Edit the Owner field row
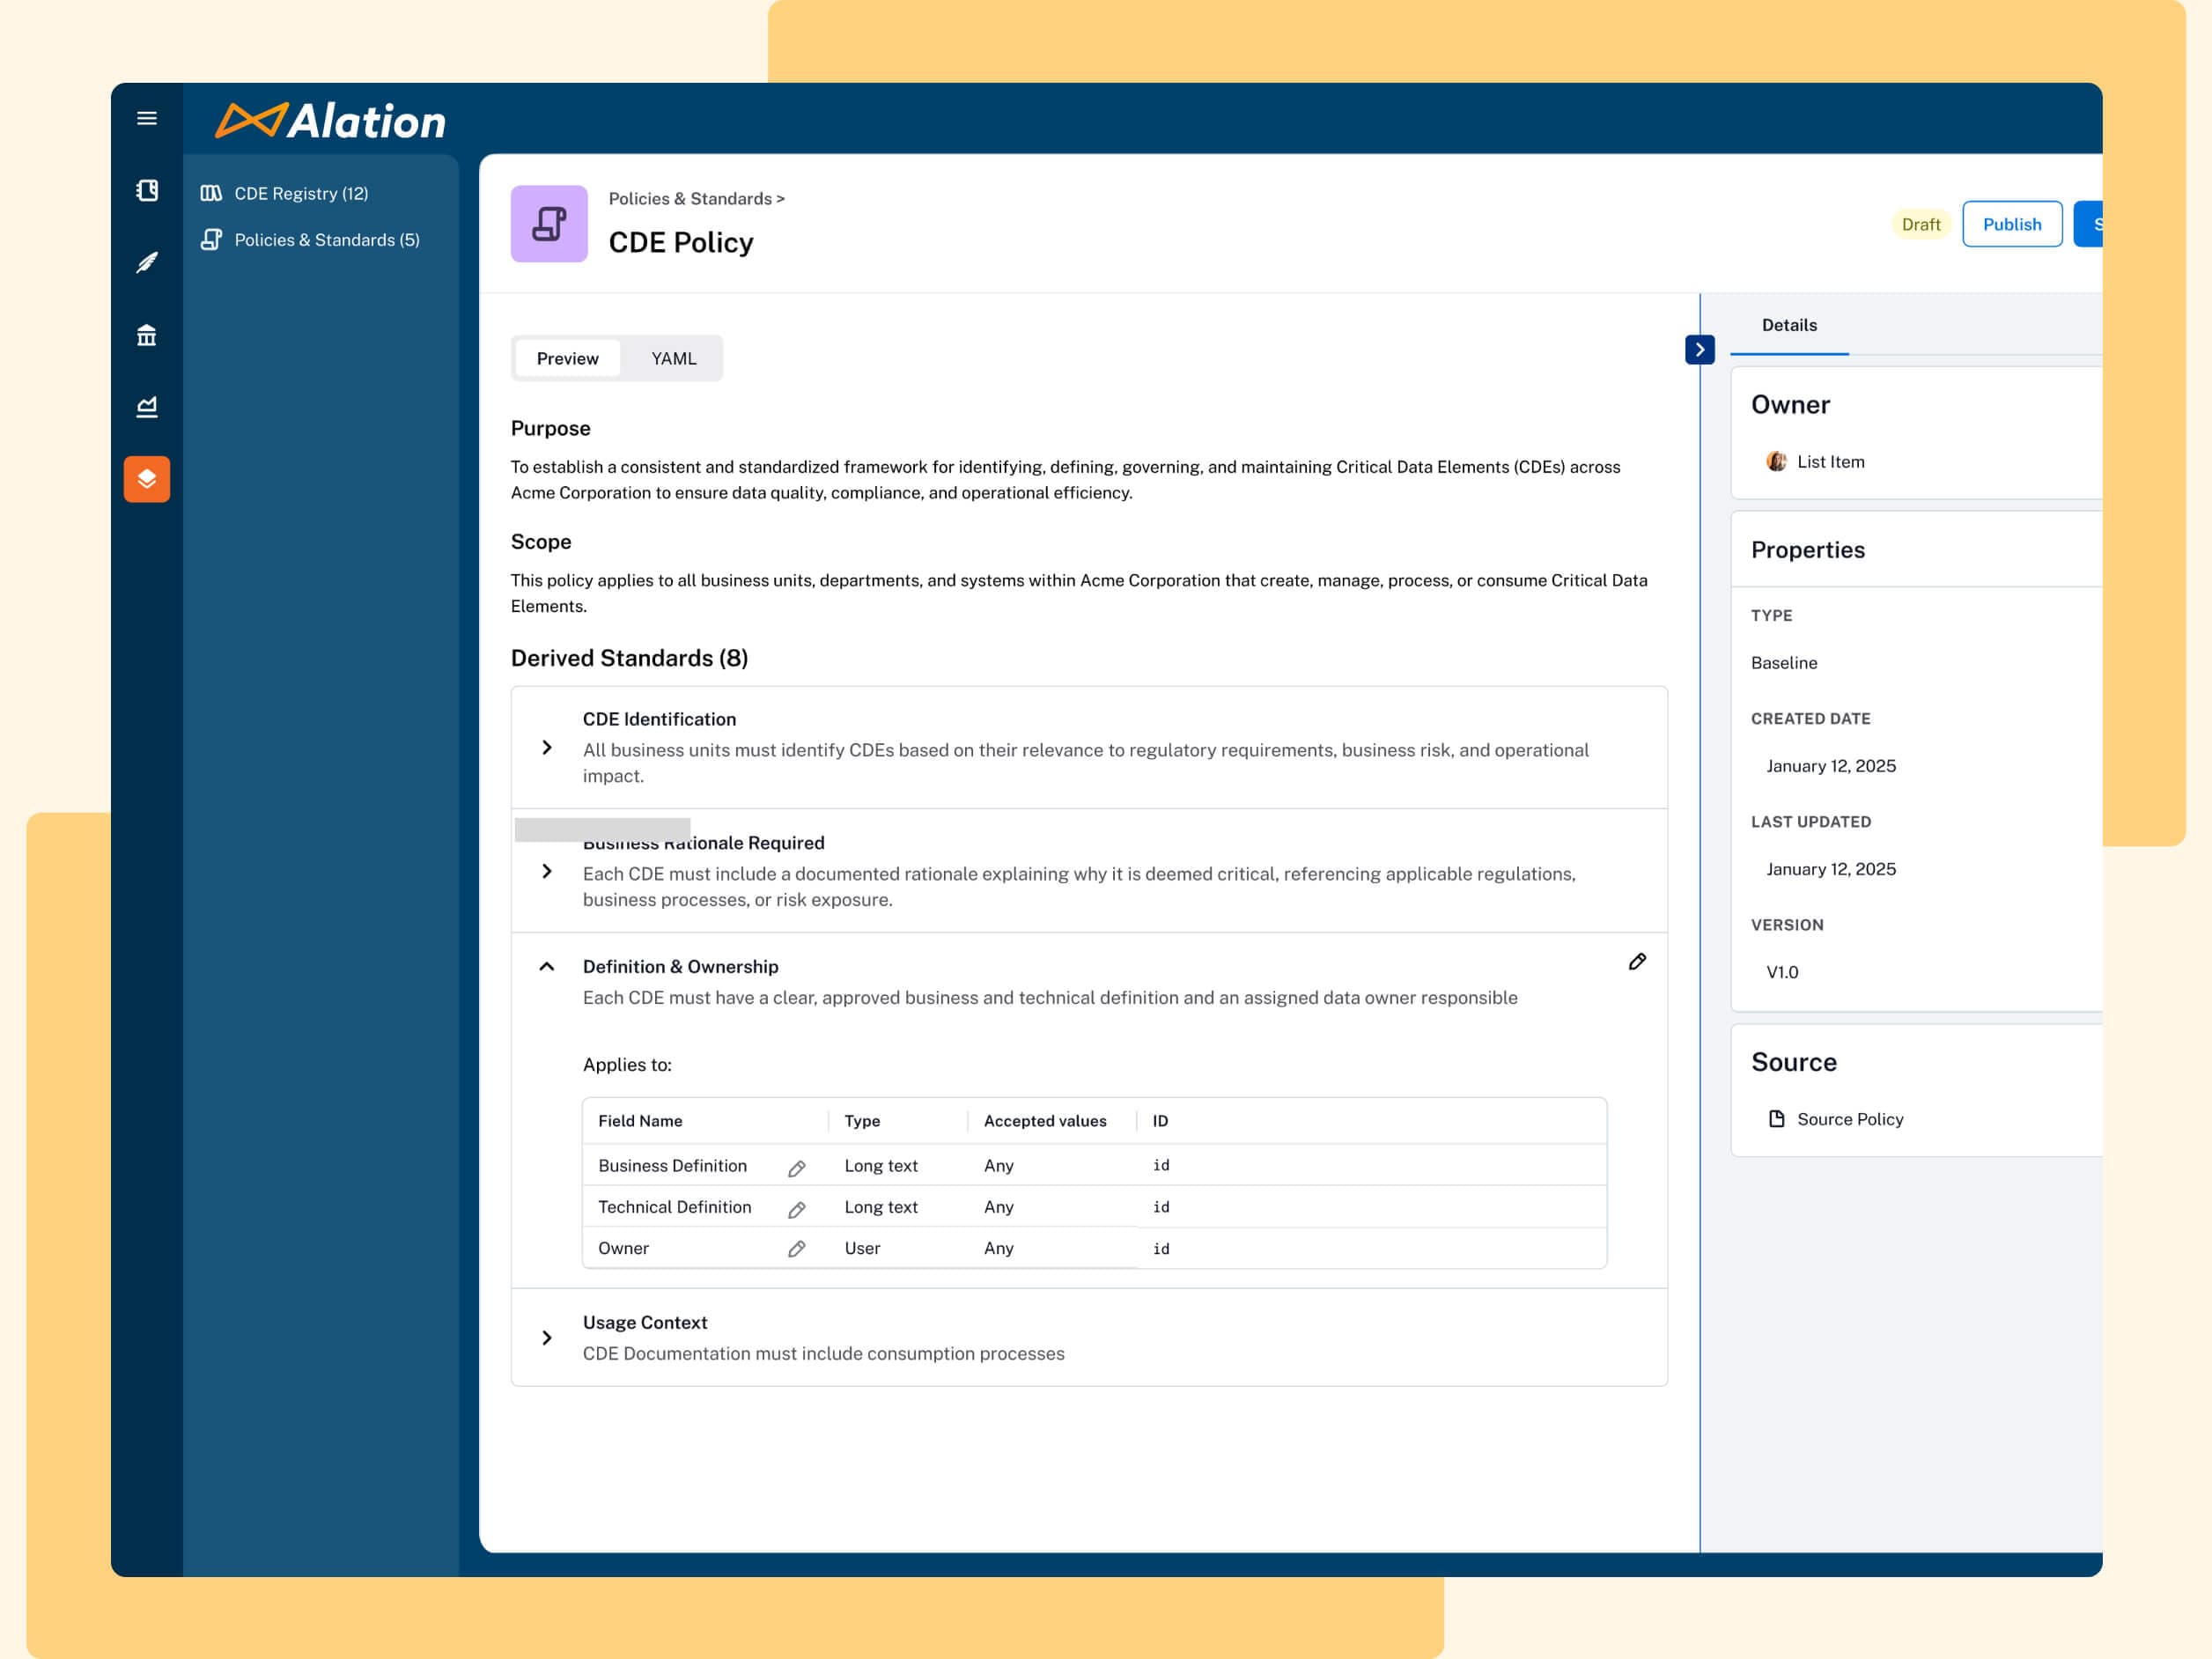 (797, 1249)
